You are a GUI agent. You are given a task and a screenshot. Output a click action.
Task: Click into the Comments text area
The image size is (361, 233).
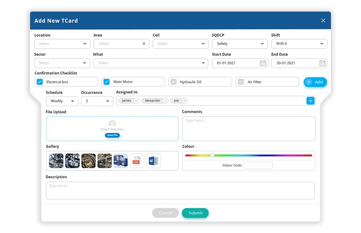(248, 129)
